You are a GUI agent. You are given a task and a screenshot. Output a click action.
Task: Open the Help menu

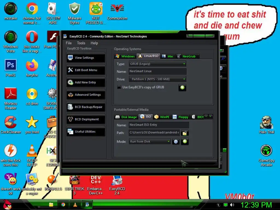point(94,43)
